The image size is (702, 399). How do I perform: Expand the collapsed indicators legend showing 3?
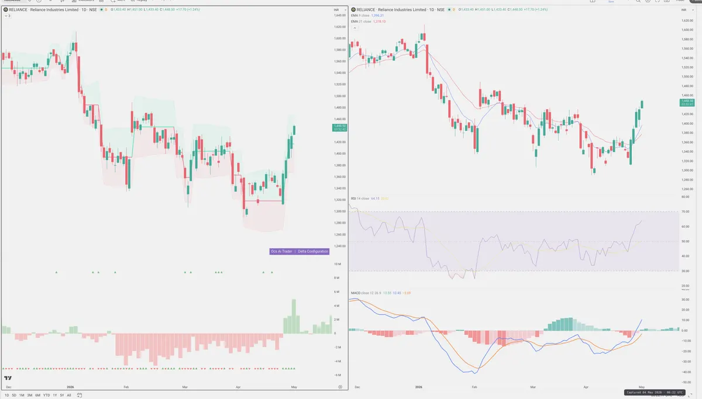point(7,16)
